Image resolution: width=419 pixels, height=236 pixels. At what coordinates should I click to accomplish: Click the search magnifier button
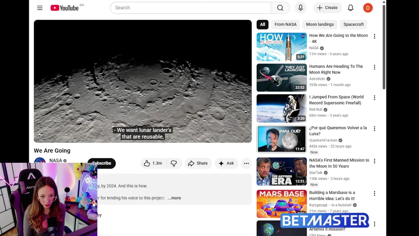pyautogui.click(x=280, y=8)
